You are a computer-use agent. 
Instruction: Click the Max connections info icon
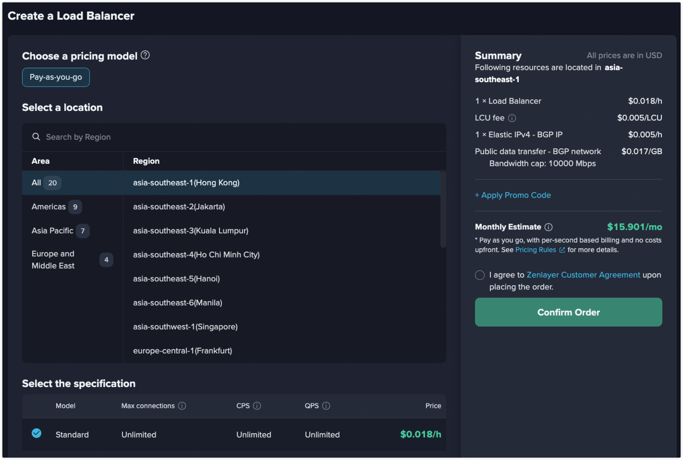[x=182, y=406]
